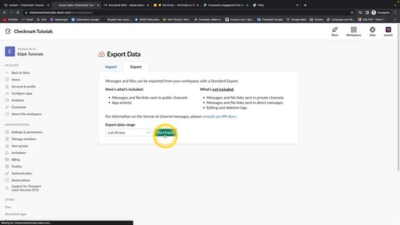Click the Manage members icon
The width and height of the screenshot is (400, 225).
(7, 139)
